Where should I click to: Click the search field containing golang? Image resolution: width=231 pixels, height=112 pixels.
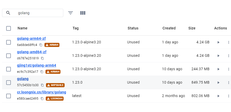[x=33, y=13]
